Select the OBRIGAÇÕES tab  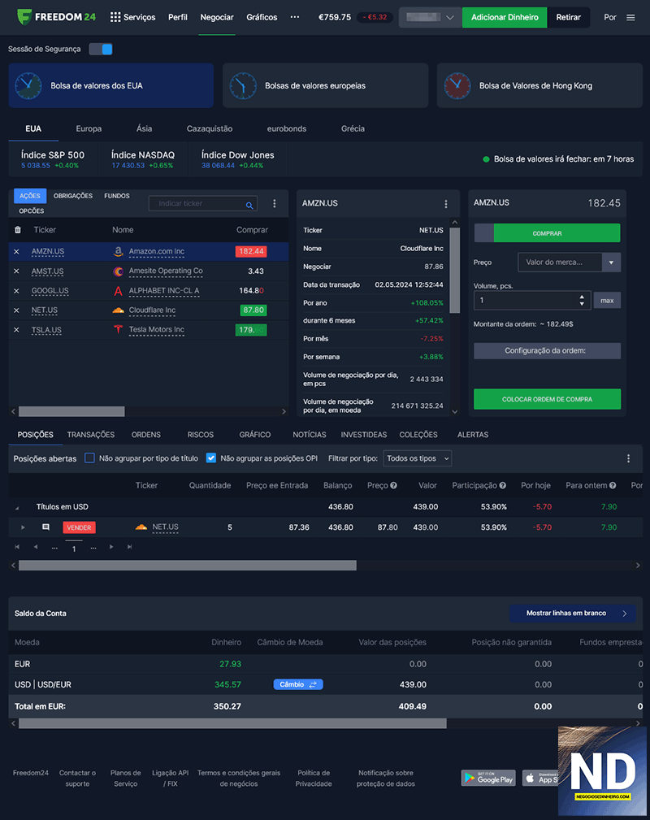[x=73, y=196]
